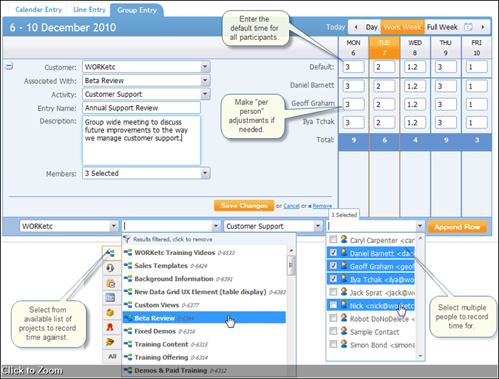Choose the calendar grid filter icon

click(x=111, y=298)
